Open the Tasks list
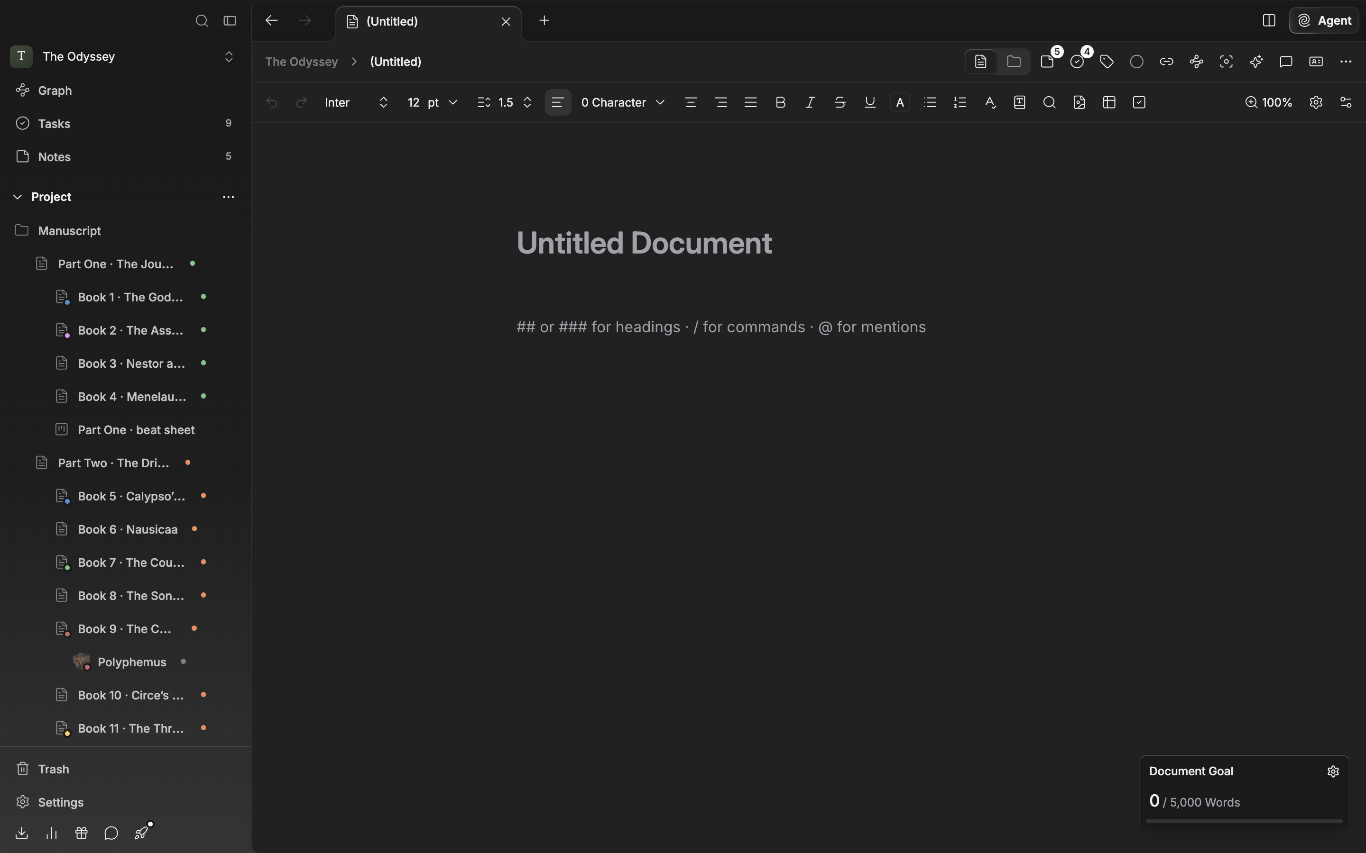The height and width of the screenshot is (853, 1366). point(125,124)
